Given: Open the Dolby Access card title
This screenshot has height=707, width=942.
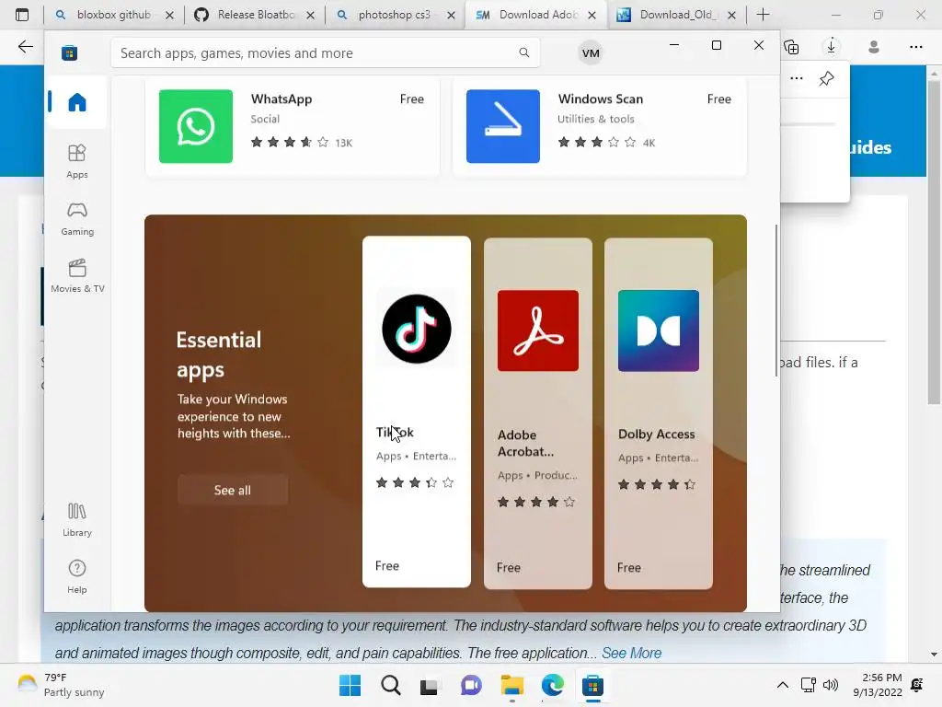Looking at the screenshot, I should (656, 435).
